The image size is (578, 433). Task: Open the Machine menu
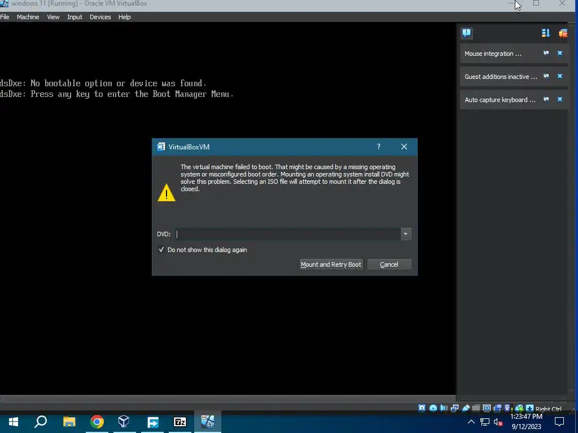coord(28,17)
